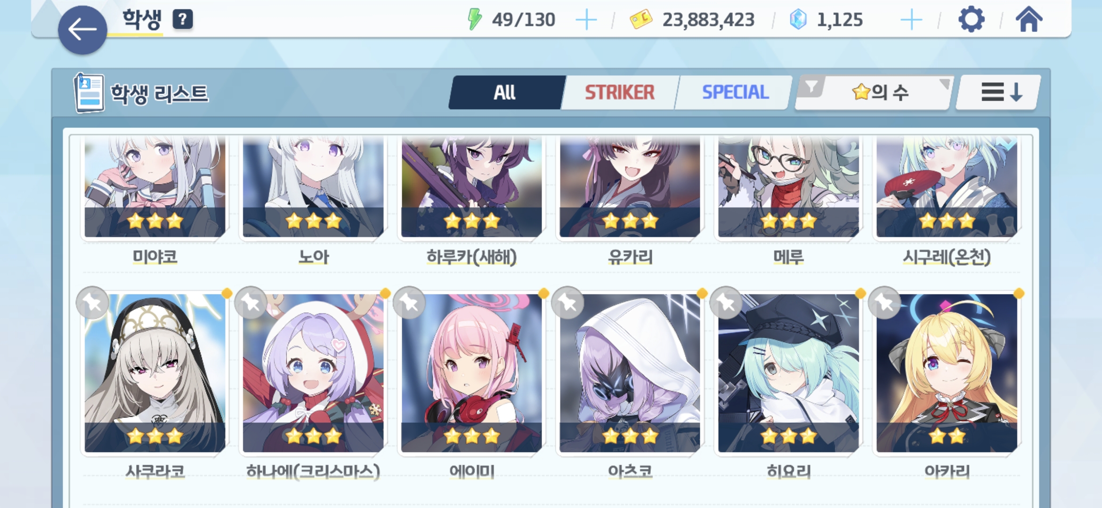Screen dimensions: 1102x508
Task: Toggle pin on 사쿠라코 card
Action: (92, 303)
